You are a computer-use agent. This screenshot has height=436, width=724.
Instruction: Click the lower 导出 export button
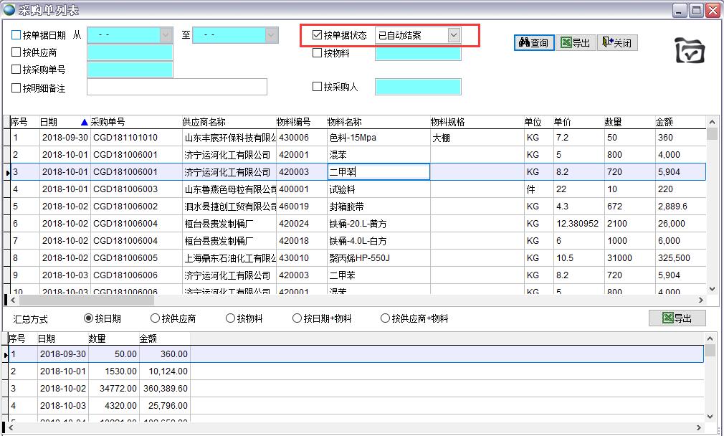click(x=677, y=318)
